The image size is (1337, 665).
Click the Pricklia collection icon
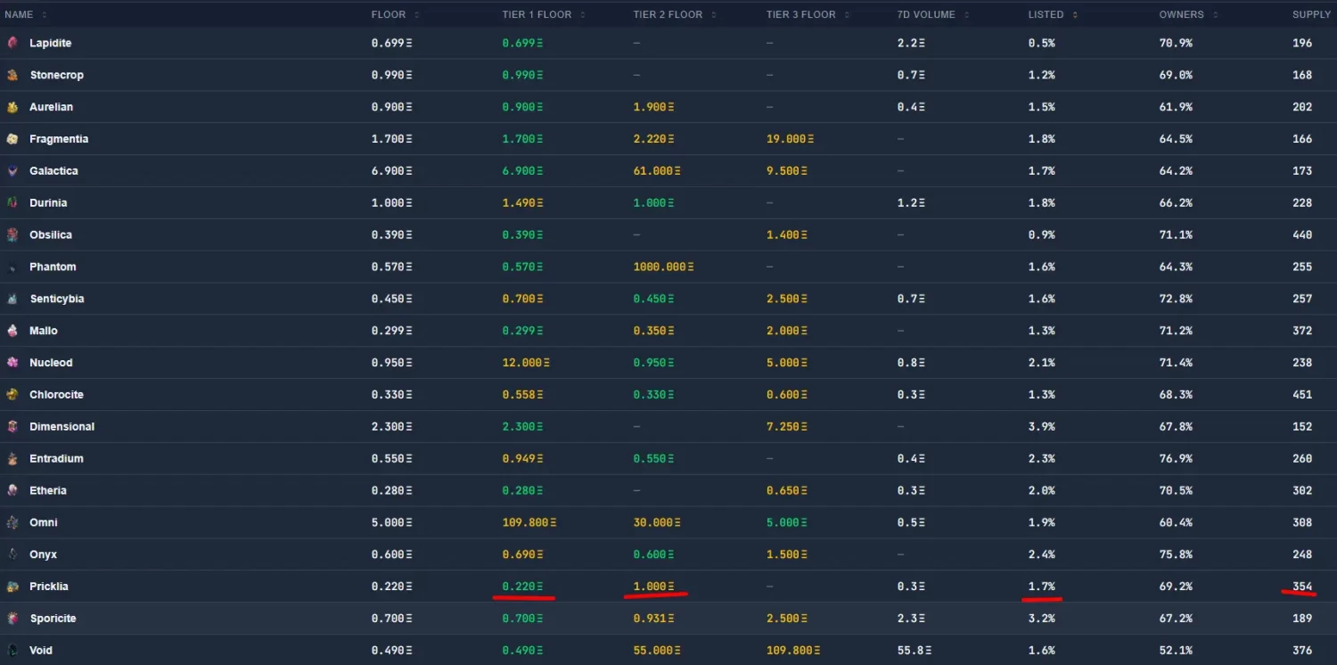(12, 587)
